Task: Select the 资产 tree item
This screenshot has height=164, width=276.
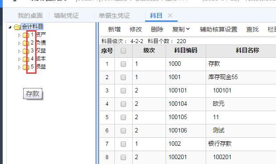Action: [41, 35]
